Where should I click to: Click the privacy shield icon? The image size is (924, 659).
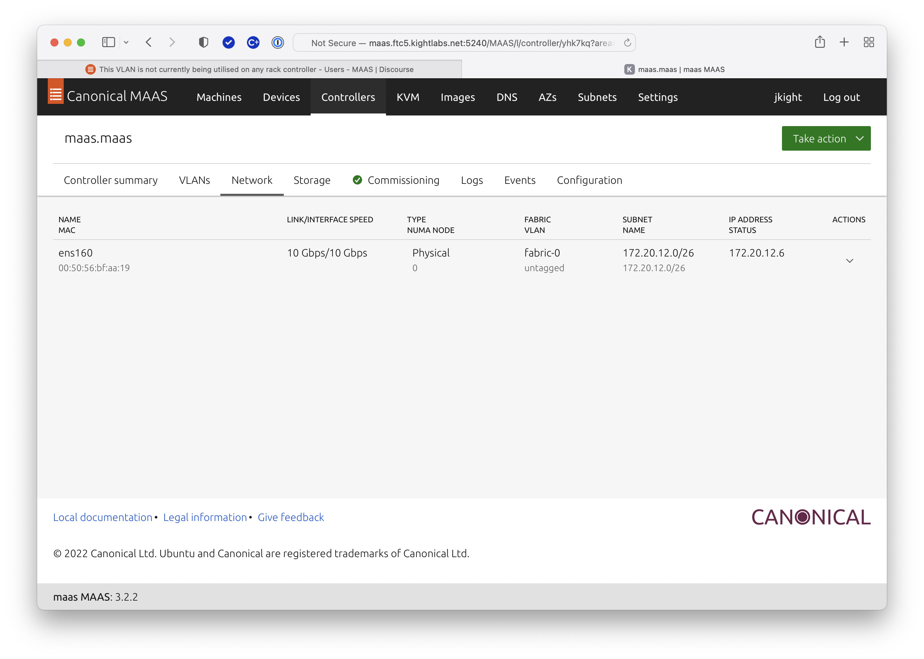tap(203, 42)
